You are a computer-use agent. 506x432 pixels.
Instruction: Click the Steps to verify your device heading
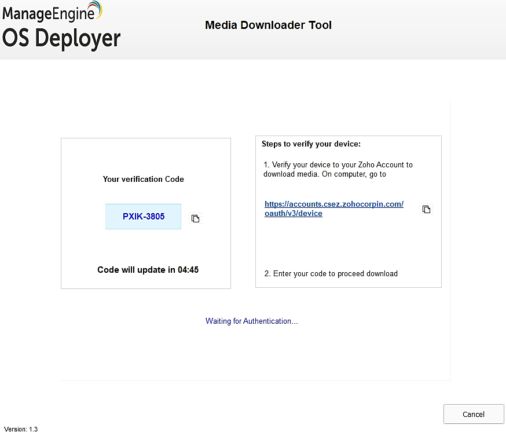click(x=311, y=144)
